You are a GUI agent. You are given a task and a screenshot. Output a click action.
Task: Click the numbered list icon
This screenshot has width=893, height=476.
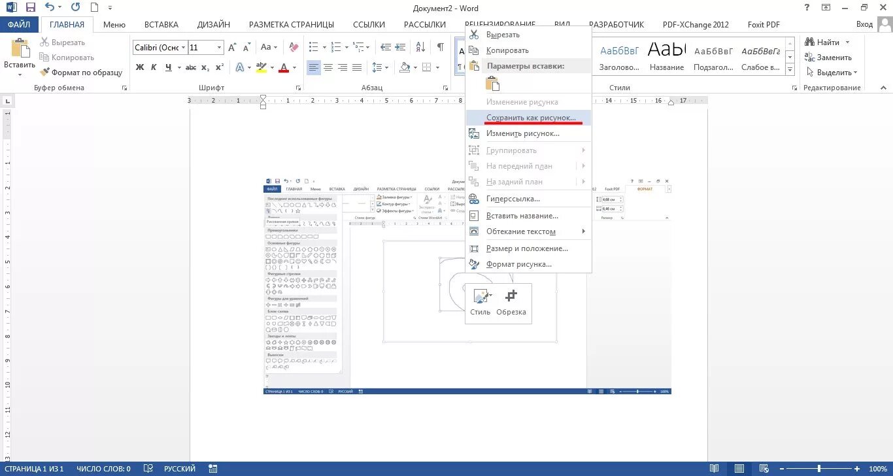coord(335,47)
